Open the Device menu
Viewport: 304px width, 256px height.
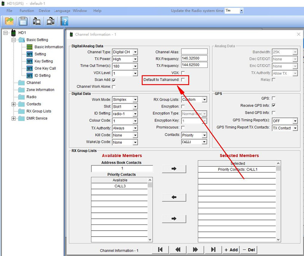(x=44, y=11)
